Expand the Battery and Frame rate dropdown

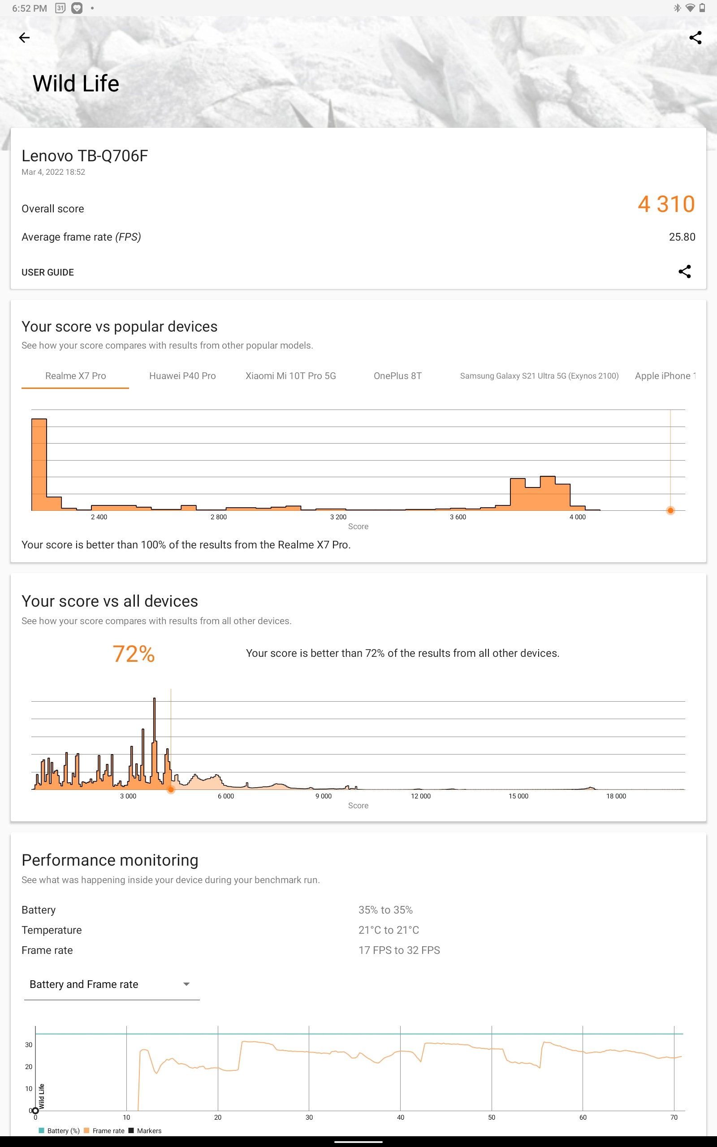tap(112, 984)
